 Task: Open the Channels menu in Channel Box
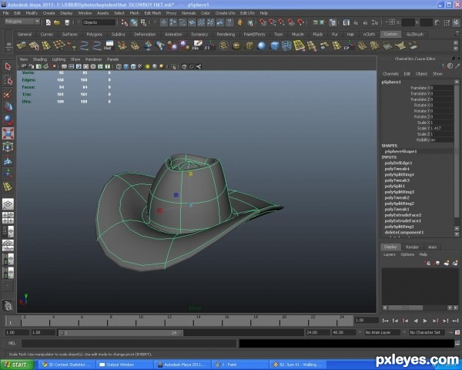(x=390, y=74)
